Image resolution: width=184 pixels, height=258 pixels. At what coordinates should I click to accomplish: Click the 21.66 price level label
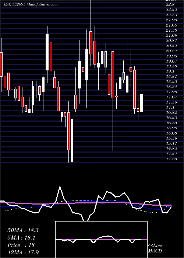171,25
